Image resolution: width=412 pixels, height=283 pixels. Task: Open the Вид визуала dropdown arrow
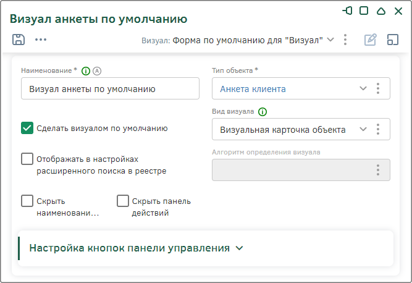[x=363, y=129]
